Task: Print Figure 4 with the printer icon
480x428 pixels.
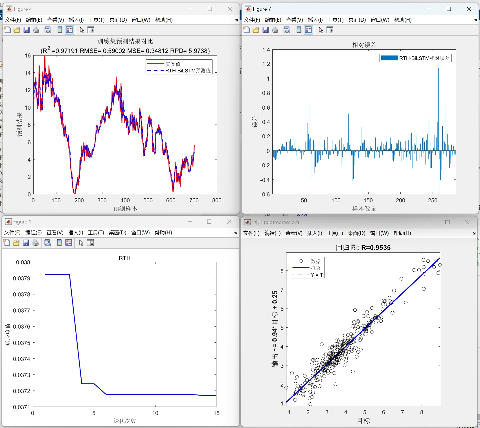Action: coord(36,30)
